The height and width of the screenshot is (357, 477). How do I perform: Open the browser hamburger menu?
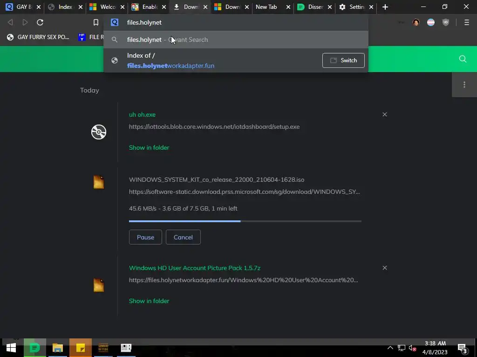[x=466, y=22]
